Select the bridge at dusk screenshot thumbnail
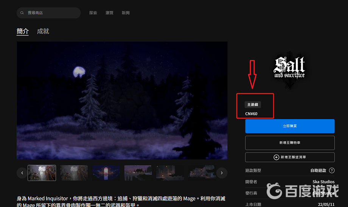The height and width of the screenshot is (207, 348). pyautogui.click(x=138, y=173)
